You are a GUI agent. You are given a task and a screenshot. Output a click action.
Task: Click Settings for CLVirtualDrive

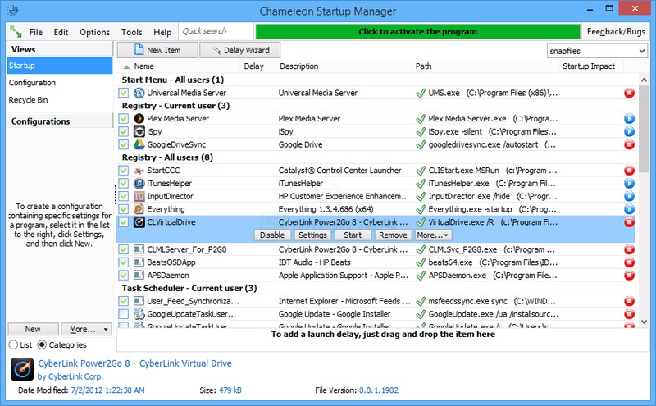click(x=312, y=235)
